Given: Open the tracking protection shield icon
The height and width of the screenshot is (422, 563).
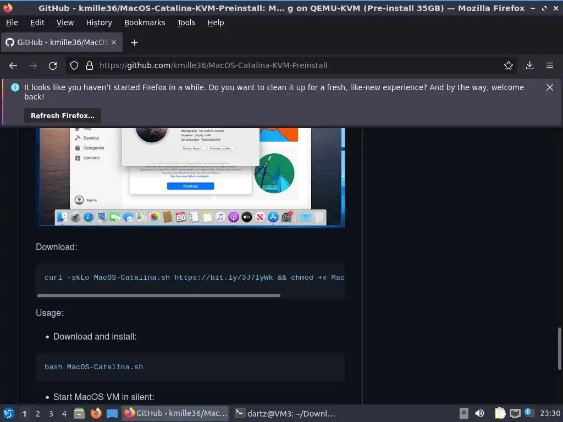Looking at the screenshot, I should click(x=74, y=66).
